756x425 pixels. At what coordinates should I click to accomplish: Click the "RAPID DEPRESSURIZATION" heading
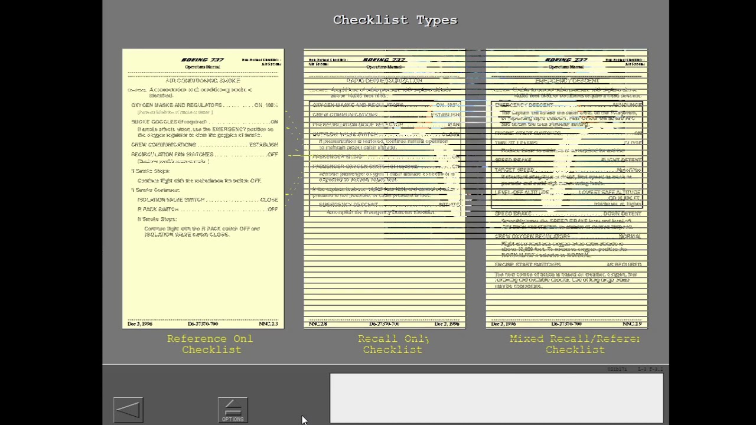384,81
